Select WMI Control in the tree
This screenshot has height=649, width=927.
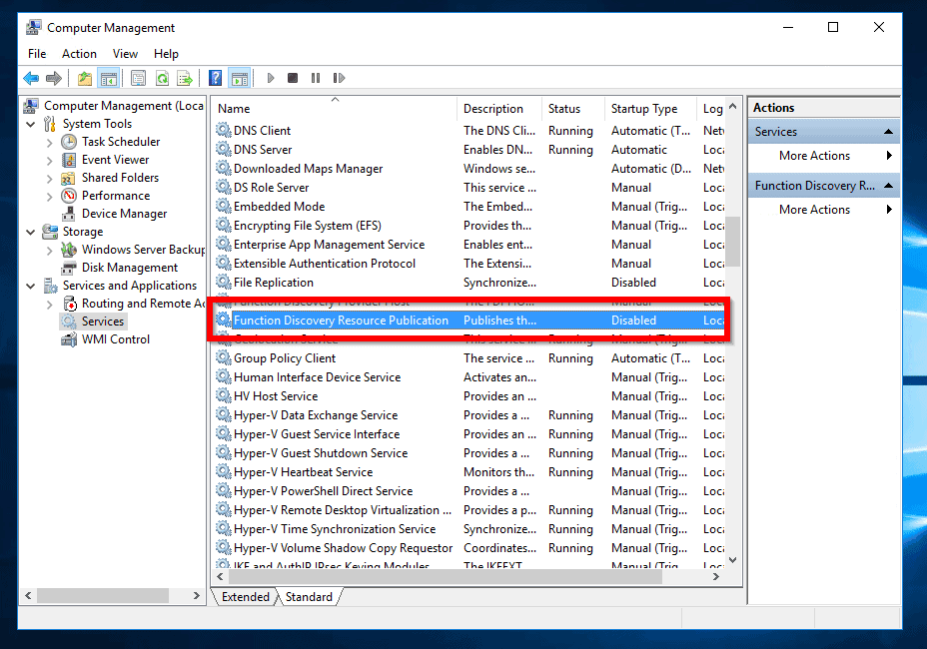(x=116, y=339)
